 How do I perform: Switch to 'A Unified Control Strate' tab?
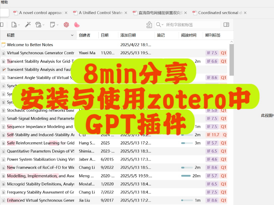coord(100,13)
